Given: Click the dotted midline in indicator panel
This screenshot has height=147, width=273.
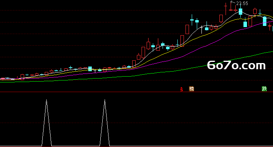Looking at the screenshot, I should click(136, 123).
